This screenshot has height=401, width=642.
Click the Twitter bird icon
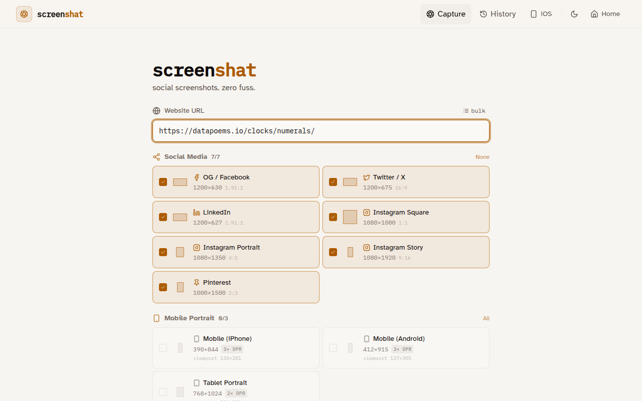click(367, 177)
